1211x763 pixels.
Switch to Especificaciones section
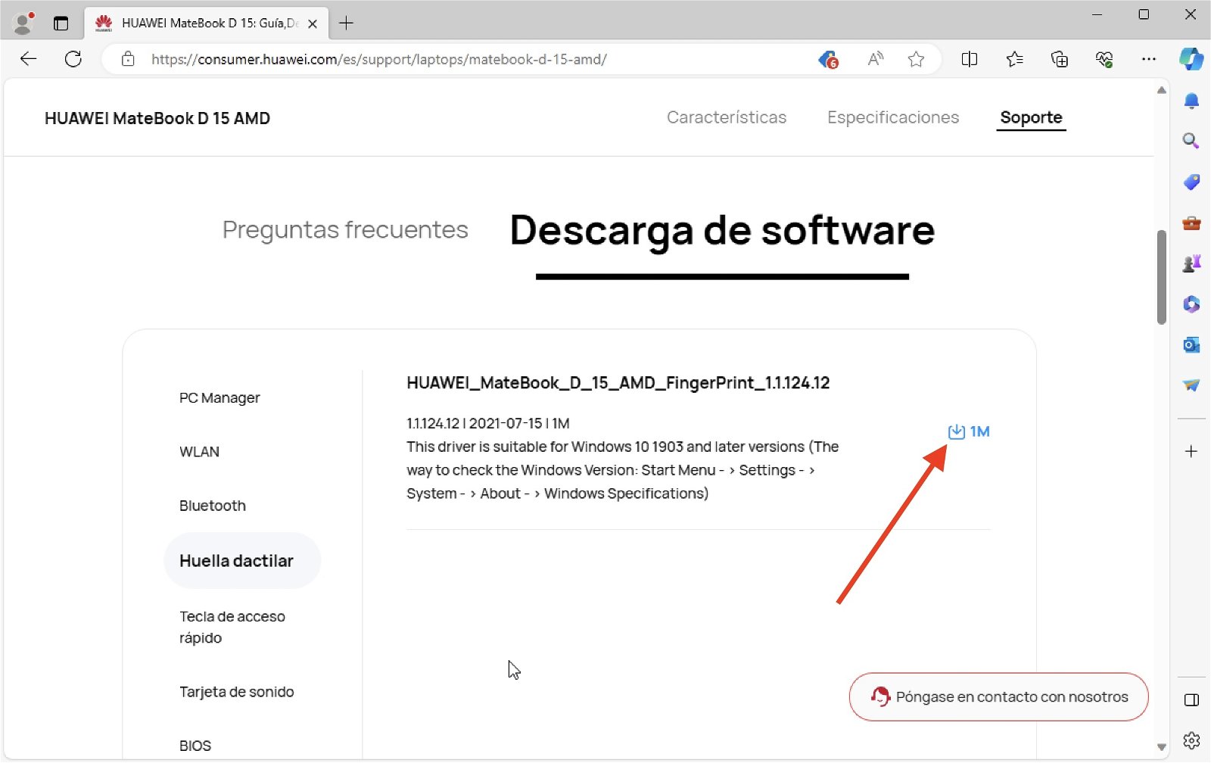pos(893,117)
